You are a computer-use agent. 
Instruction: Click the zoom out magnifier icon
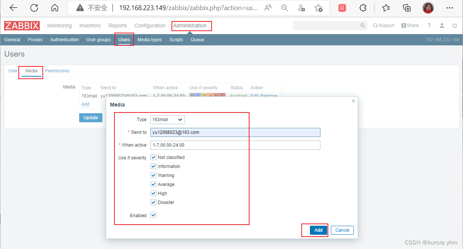click(x=284, y=8)
